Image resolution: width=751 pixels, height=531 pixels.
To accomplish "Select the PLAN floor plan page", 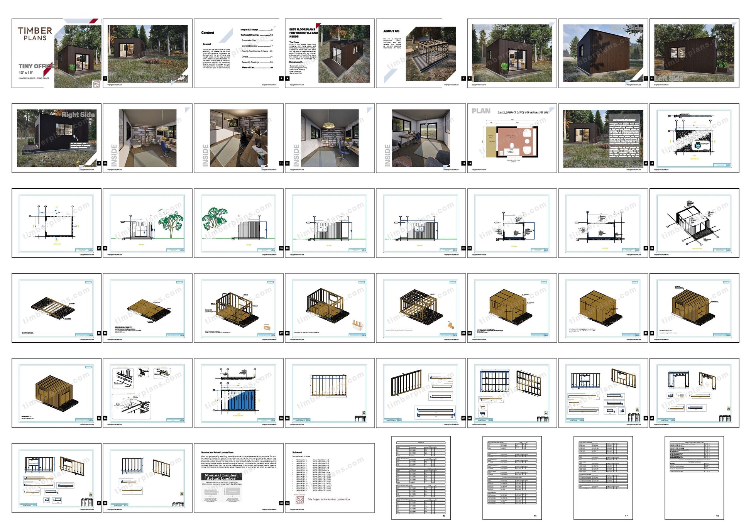I will (512, 138).
